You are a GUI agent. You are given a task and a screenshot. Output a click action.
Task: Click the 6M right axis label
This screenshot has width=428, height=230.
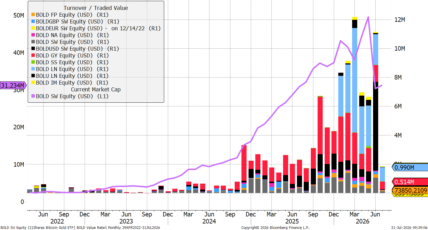coord(398,106)
